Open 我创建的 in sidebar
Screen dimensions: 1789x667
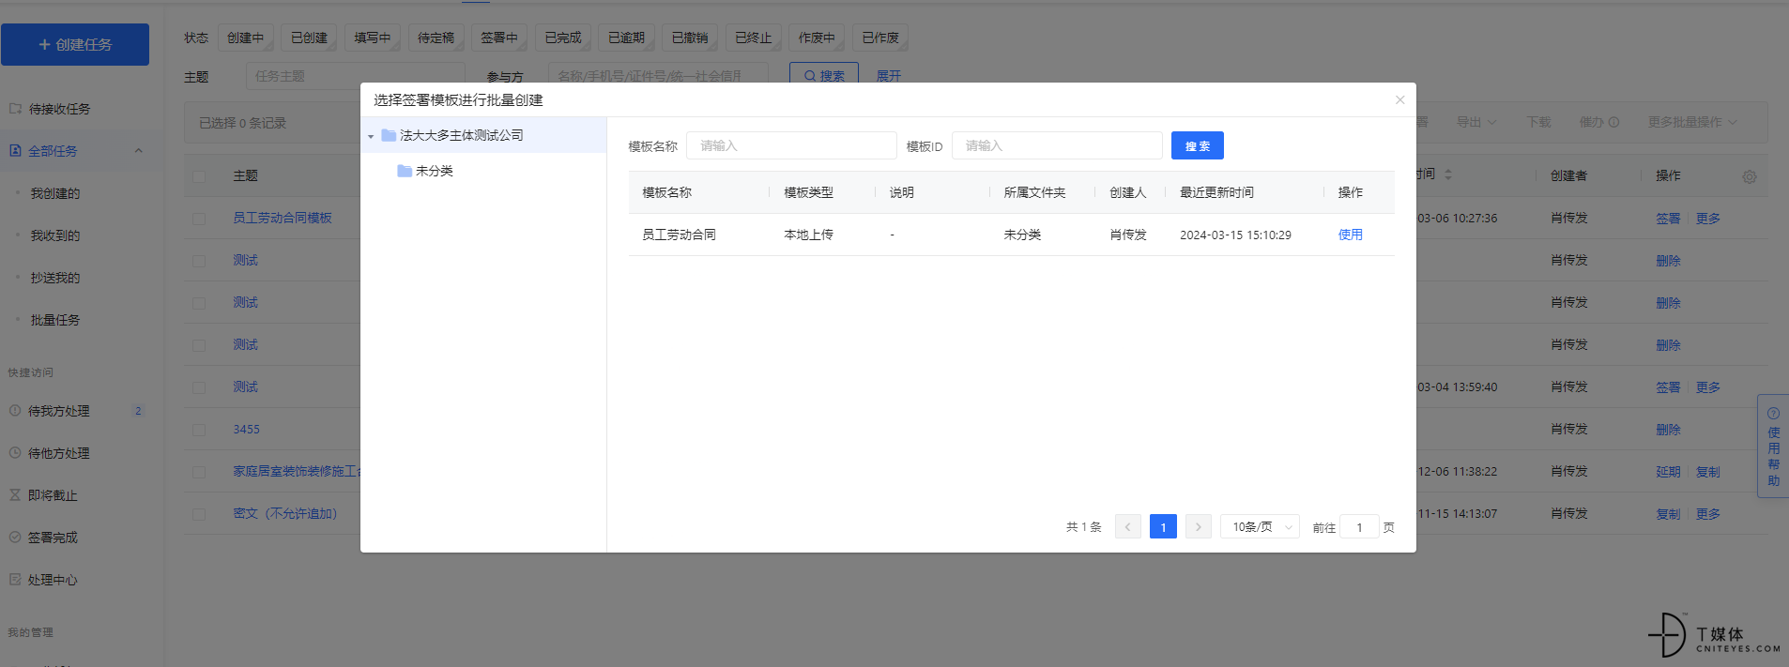(55, 193)
